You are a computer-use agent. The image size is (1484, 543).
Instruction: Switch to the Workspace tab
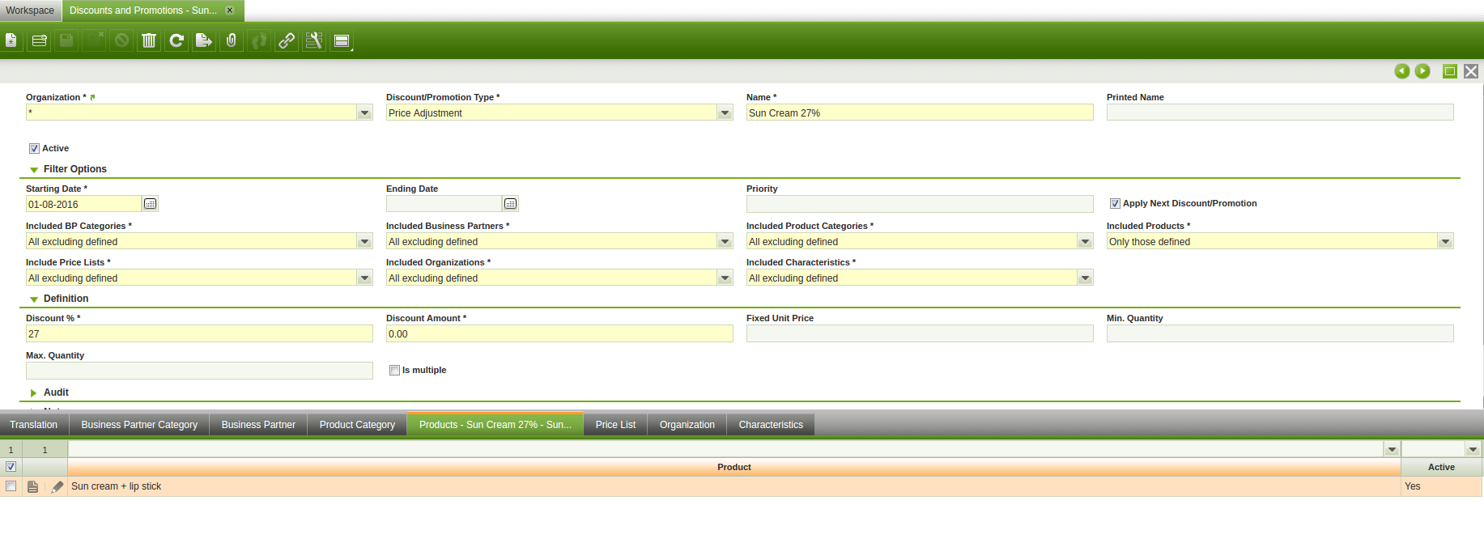30,11
